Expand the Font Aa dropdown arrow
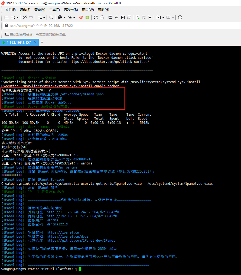This screenshot has width=241, height=275. click(x=74, y=18)
